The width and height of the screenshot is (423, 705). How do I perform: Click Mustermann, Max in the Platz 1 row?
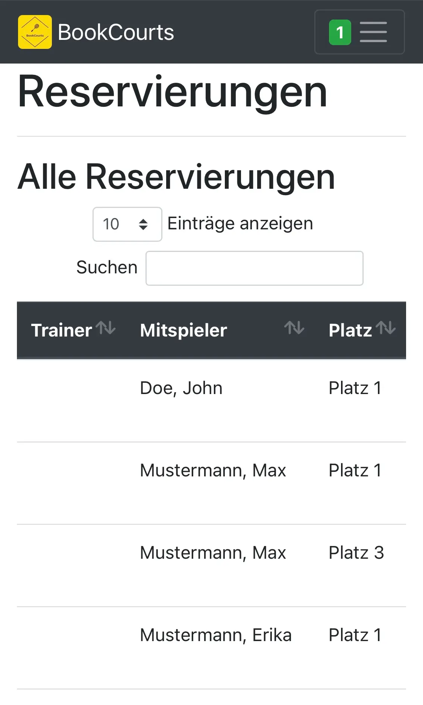point(213,470)
